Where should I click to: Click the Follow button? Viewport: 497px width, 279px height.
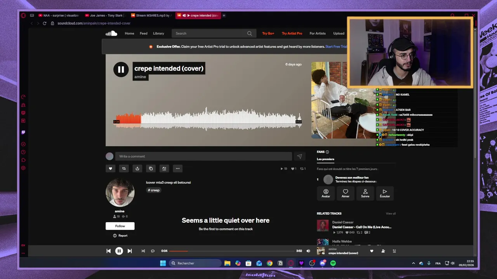point(120,226)
